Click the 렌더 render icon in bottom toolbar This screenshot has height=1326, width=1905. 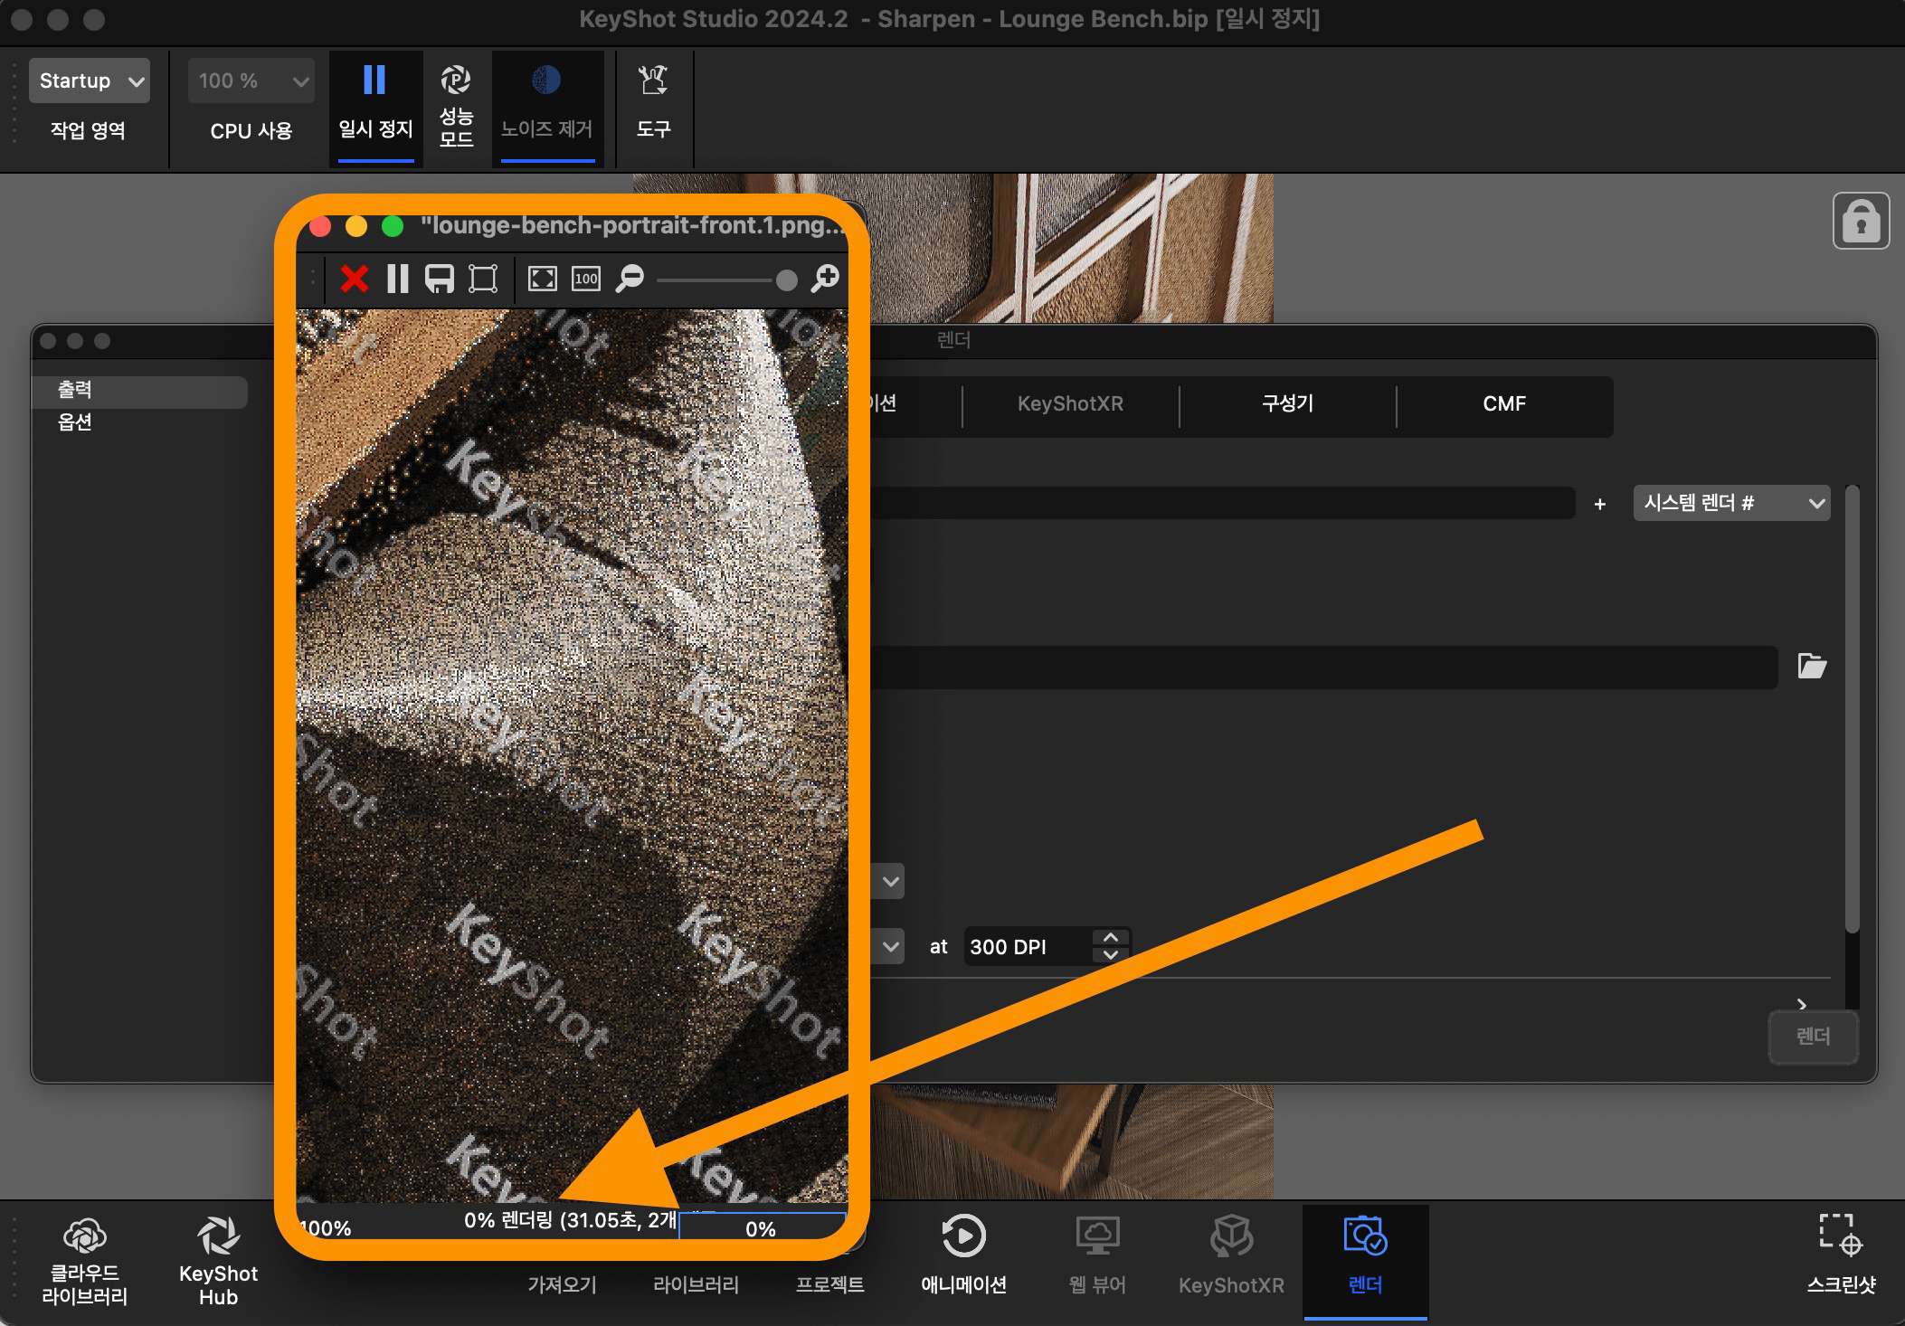tap(1365, 1261)
